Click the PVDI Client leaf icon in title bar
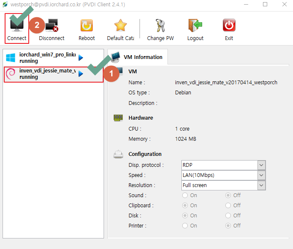The image size is (293, 249). pyautogui.click(x=5, y=4)
